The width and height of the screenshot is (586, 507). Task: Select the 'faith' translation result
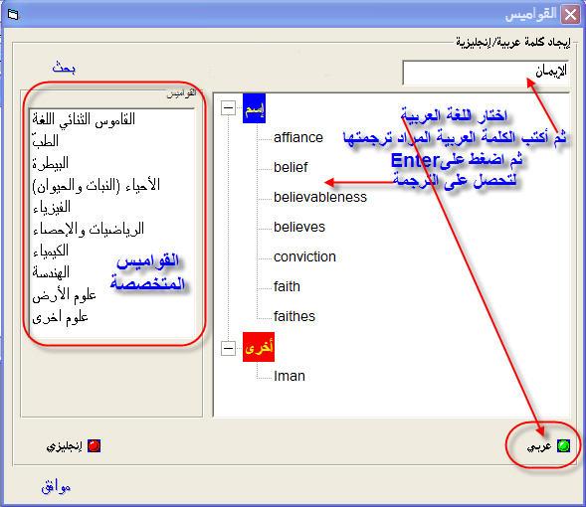287,286
